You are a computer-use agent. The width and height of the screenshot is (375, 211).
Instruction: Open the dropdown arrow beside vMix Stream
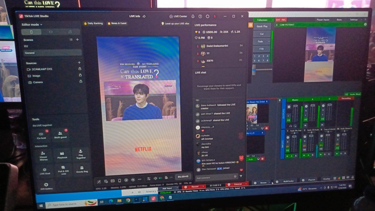tap(269, 183)
